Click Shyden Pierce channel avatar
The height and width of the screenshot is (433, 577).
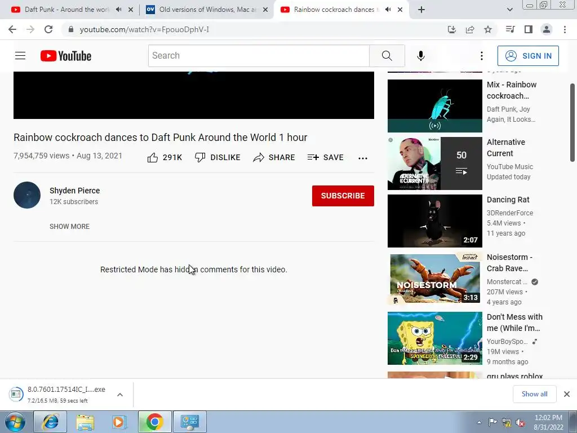click(x=27, y=195)
